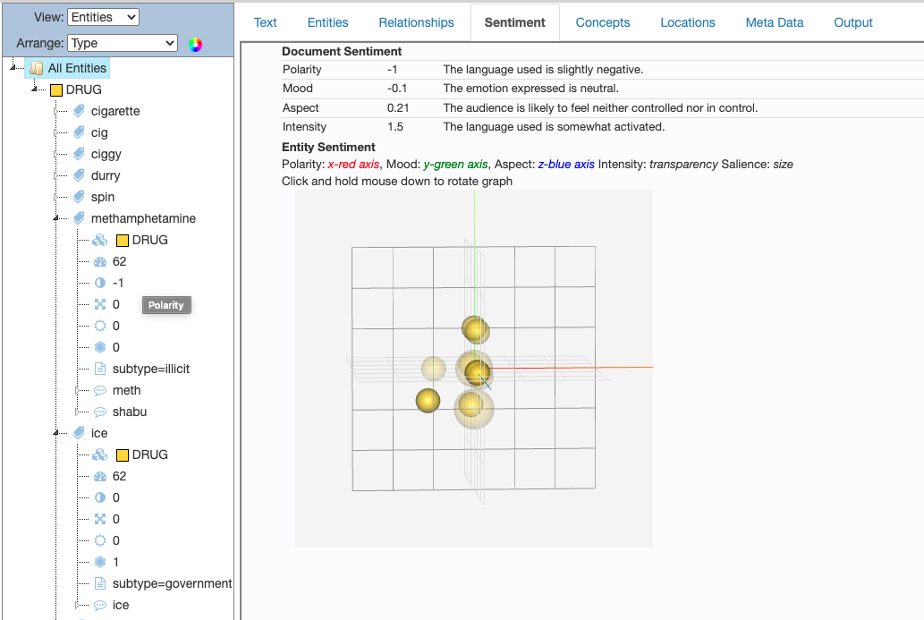
Task: Open the Arrange dropdown showing Type
Action: coord(123,42)
